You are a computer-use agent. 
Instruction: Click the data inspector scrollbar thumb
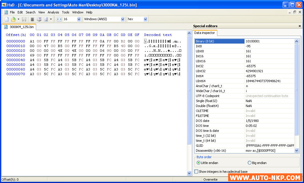296,89
